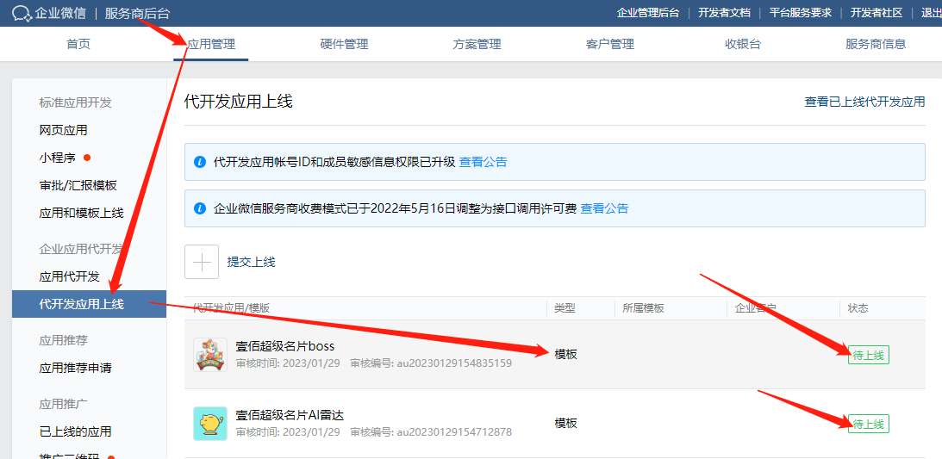Open the 壹佰超级名片AI雷达 app icon
The height and width of the screenshot is (459, 942).
(x=210, y=423)
